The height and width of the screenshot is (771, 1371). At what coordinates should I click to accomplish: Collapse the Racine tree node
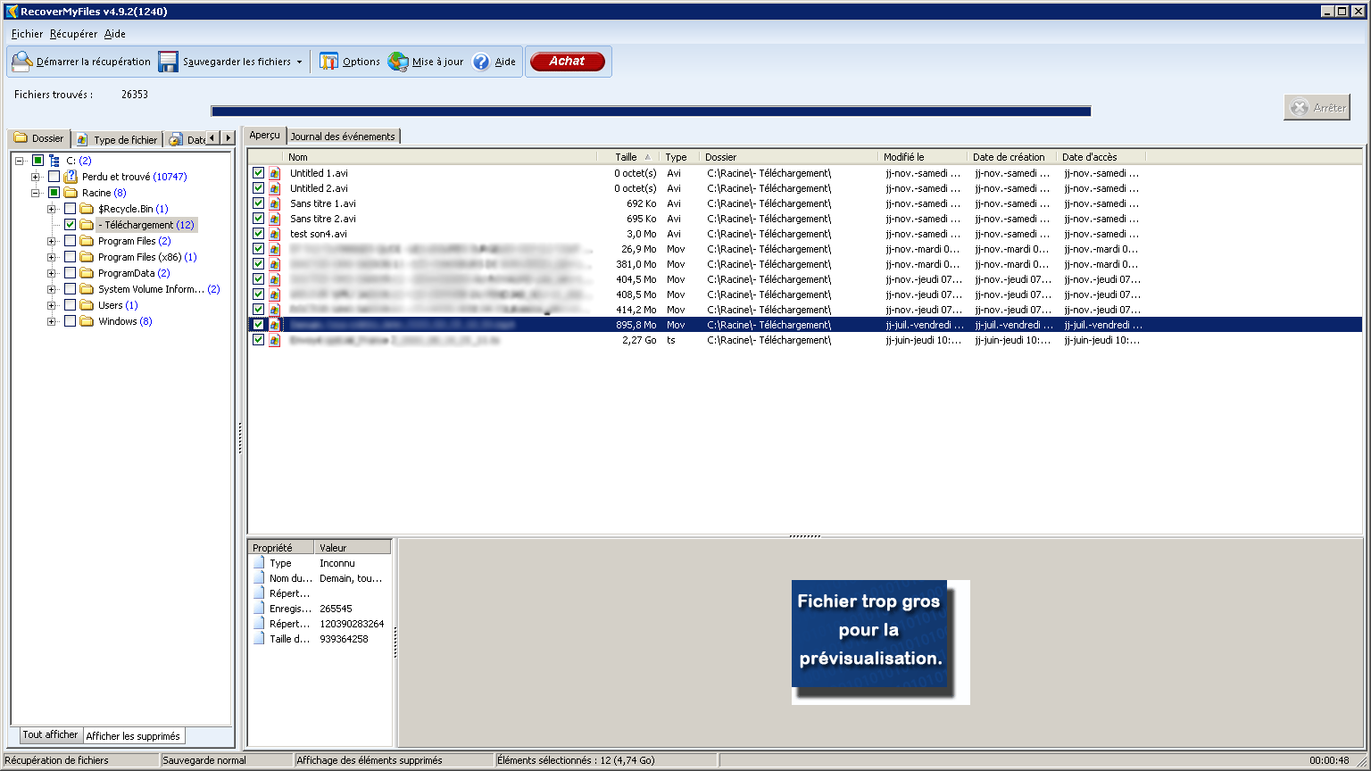(36, 193)
